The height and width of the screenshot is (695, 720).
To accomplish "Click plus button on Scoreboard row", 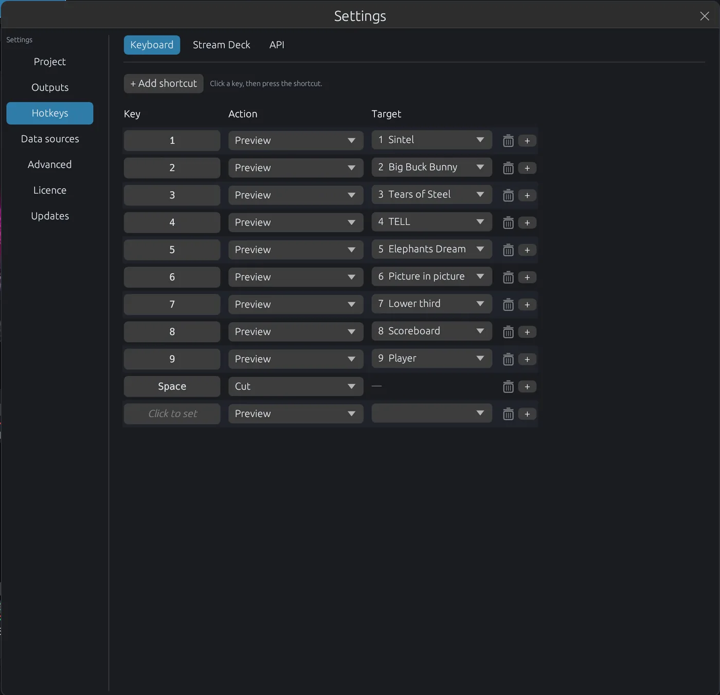I will tap(527, 332).
